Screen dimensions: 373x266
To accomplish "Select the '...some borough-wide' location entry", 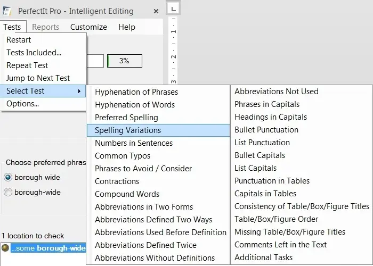I will (48, 248).
